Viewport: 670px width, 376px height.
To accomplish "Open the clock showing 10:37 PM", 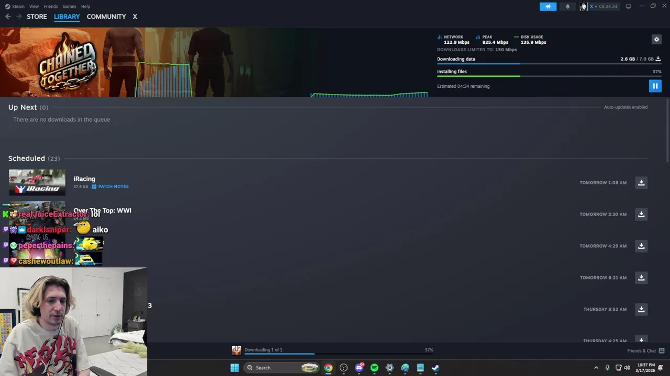I will pyautogui.click(x=646, y=368).
